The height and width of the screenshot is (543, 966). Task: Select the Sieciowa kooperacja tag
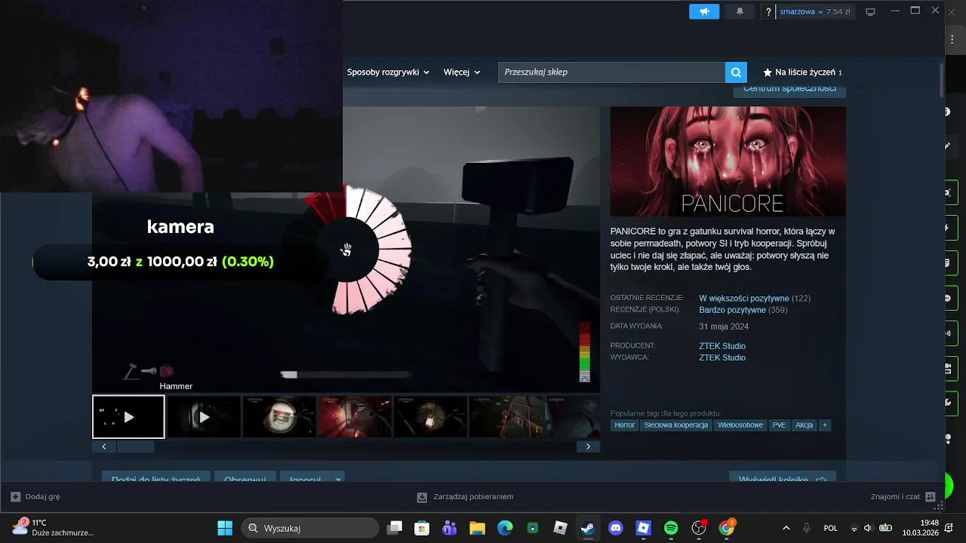tap(675, 425)
